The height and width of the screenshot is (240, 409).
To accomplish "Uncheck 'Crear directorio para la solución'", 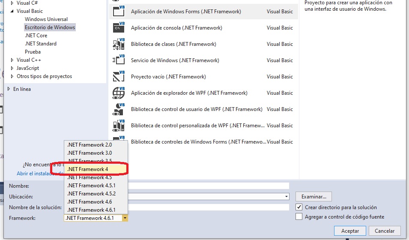I will (x=299, y=207).
